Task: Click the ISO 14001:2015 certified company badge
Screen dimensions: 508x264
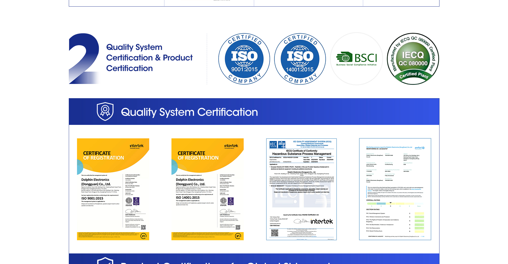Action: [x=300, y=59]
